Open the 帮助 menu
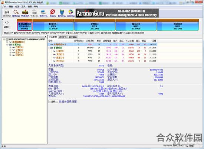204x149 pixels. tap(36, 7)
